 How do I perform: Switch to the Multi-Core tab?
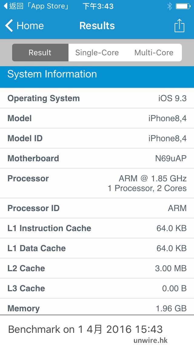154,53
